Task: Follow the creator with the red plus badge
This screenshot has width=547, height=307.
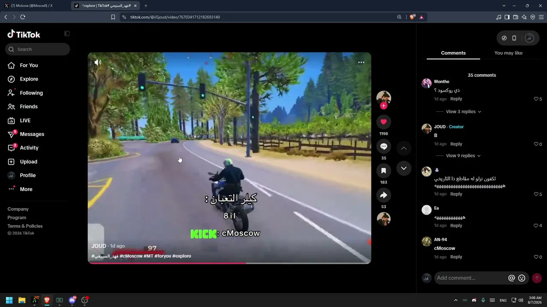Action: 383,106
